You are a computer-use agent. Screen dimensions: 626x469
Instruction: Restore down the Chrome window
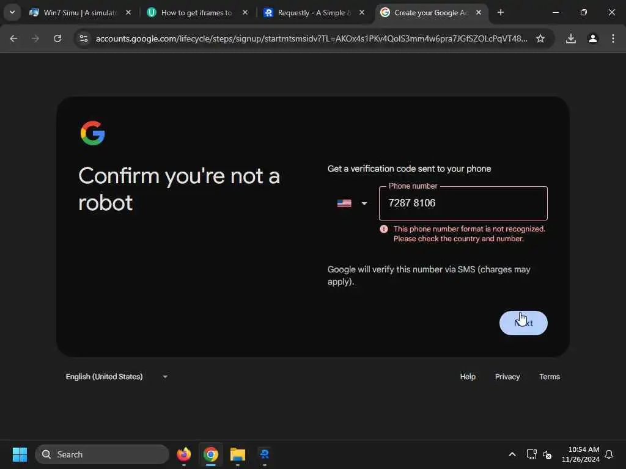coord(584,12)
